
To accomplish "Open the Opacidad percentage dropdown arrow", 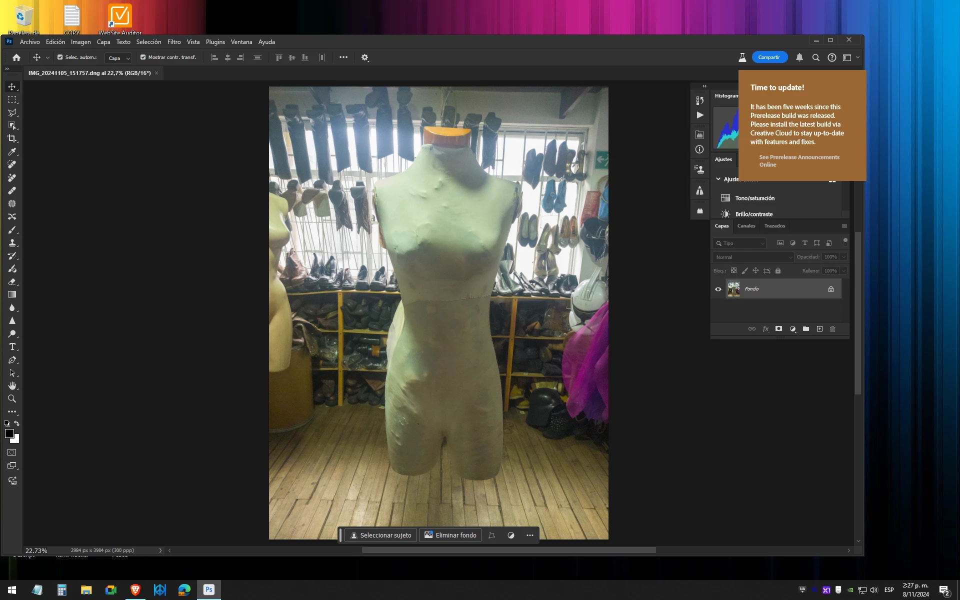I will [x=843, y=257].
